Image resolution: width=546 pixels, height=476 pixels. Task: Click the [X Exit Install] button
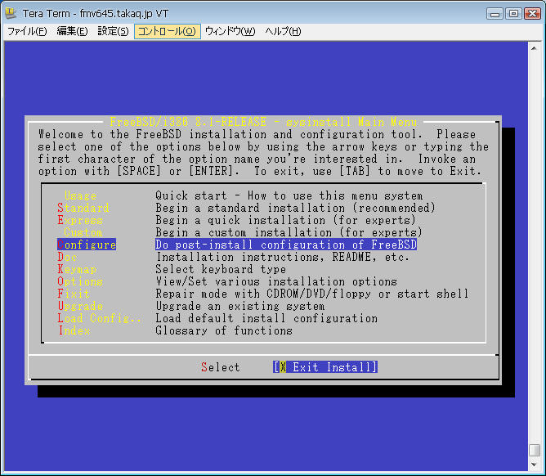(325, 367)
